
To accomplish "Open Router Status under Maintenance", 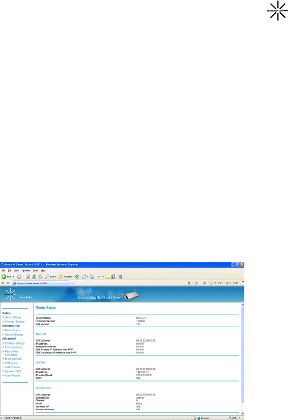I will pyautogui.click(x=13, y=330).
